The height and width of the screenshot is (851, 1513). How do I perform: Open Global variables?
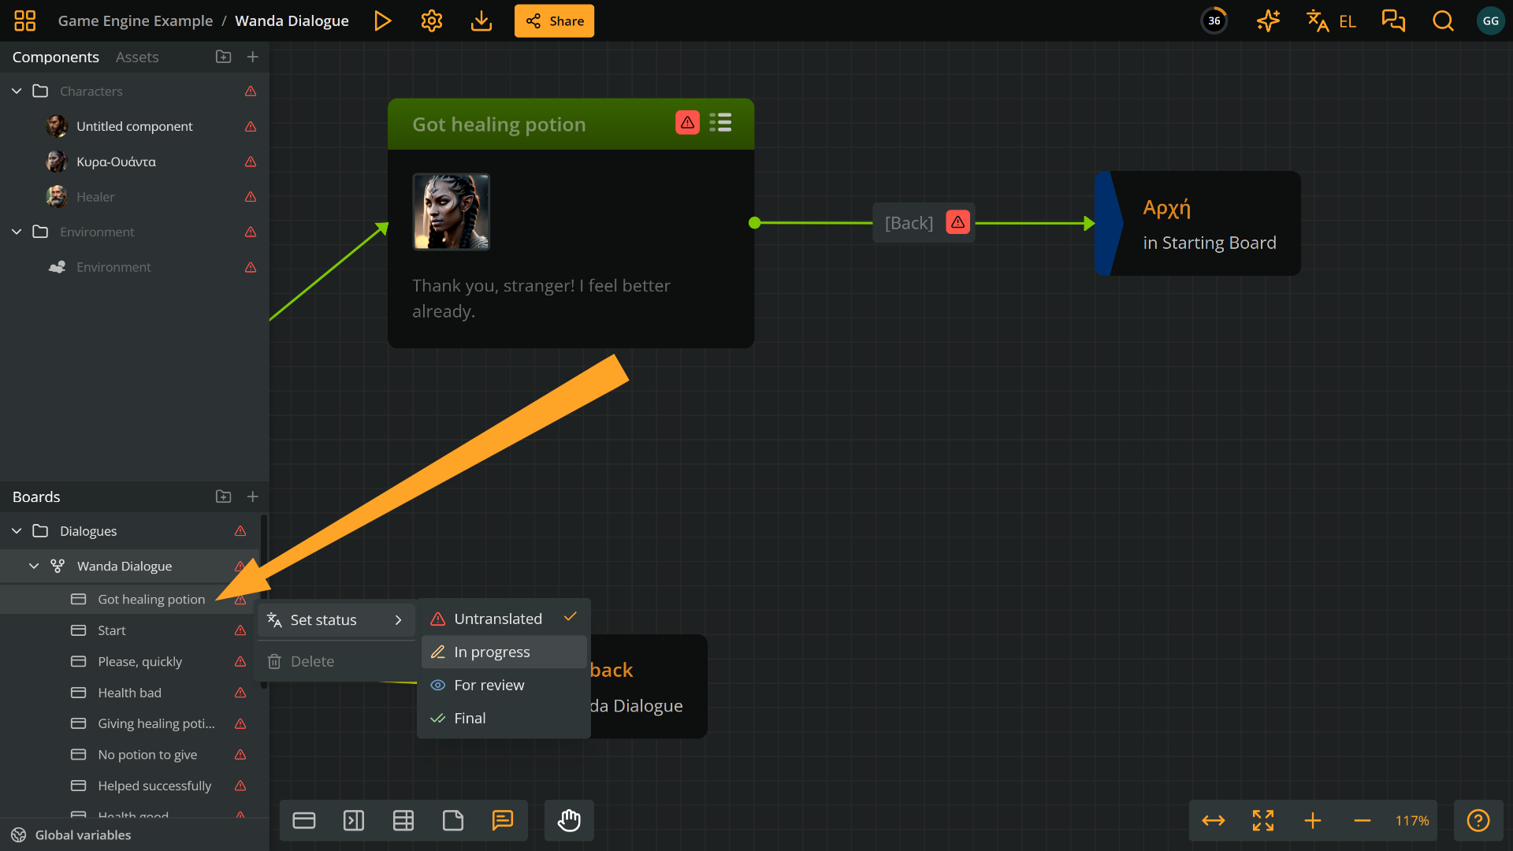click(x=83, y=835)
